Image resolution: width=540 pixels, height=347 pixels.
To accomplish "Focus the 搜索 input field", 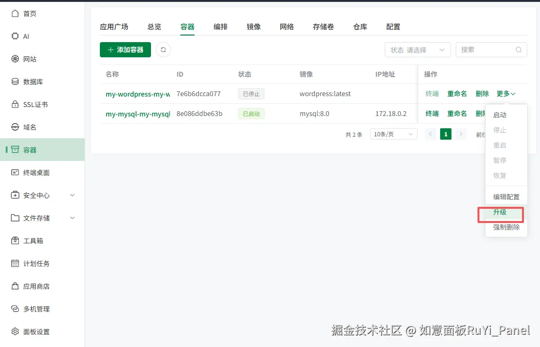I will coord(491,50).
